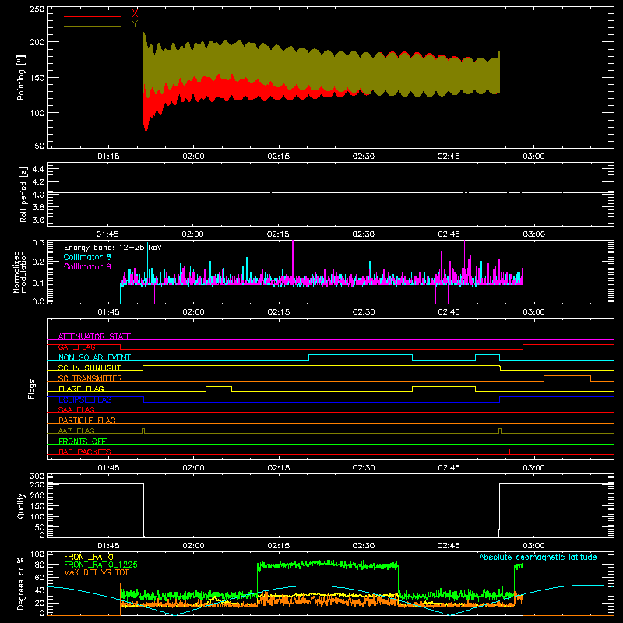Click the 'Quality' axis label
The height and width of the screenshot is (623, 623).
21,505
